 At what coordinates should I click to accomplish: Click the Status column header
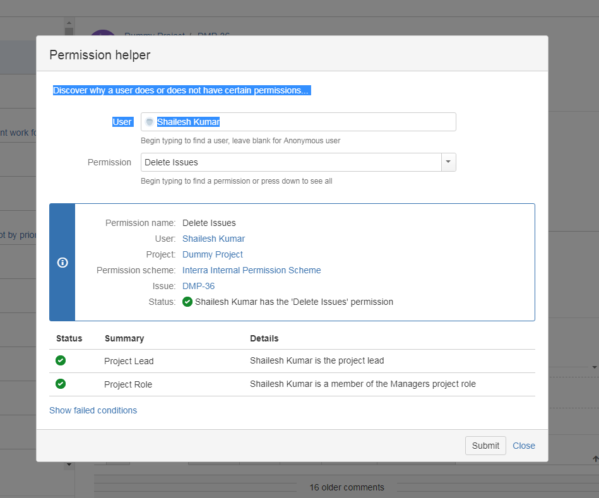(x=69, y=338)
